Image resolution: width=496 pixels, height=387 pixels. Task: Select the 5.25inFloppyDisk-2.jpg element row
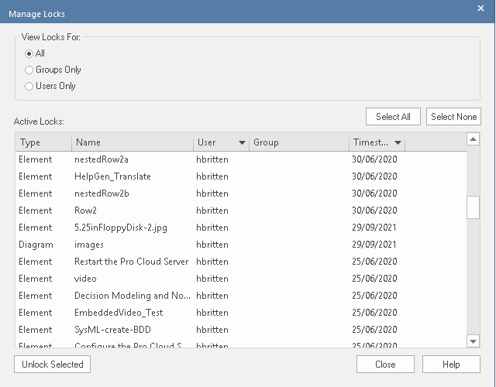tap(122, 228)
